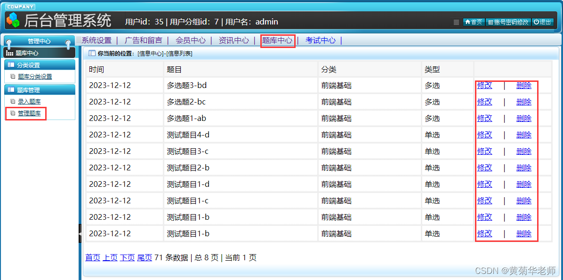Open the 会员中心 menu item
563x280 pixels.
point(190,40)
